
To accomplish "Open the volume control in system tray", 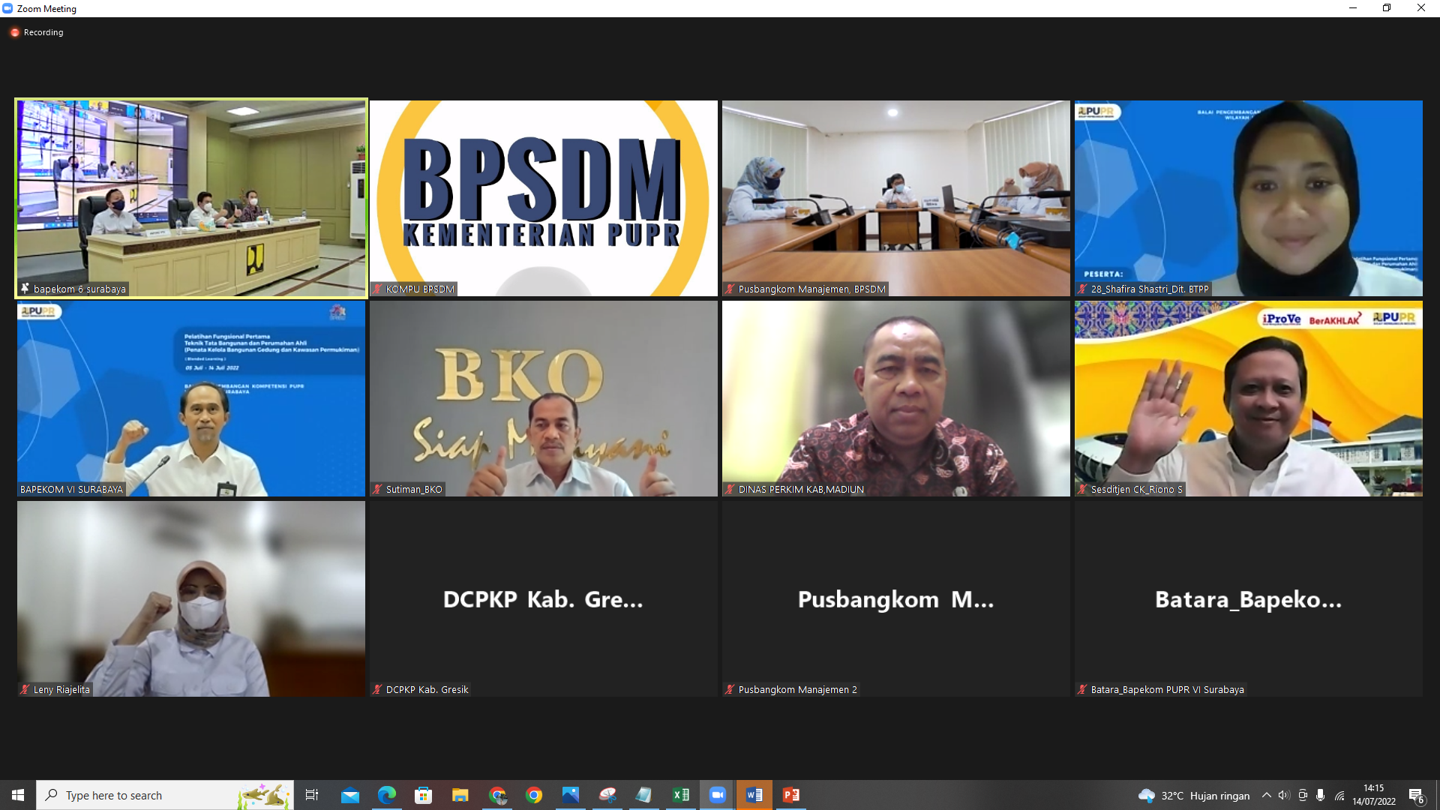I will pos(1284,795).
